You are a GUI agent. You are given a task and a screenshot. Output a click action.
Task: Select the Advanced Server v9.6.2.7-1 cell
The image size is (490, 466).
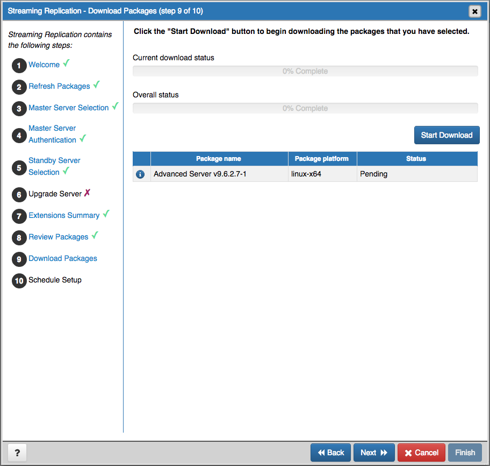219,174
